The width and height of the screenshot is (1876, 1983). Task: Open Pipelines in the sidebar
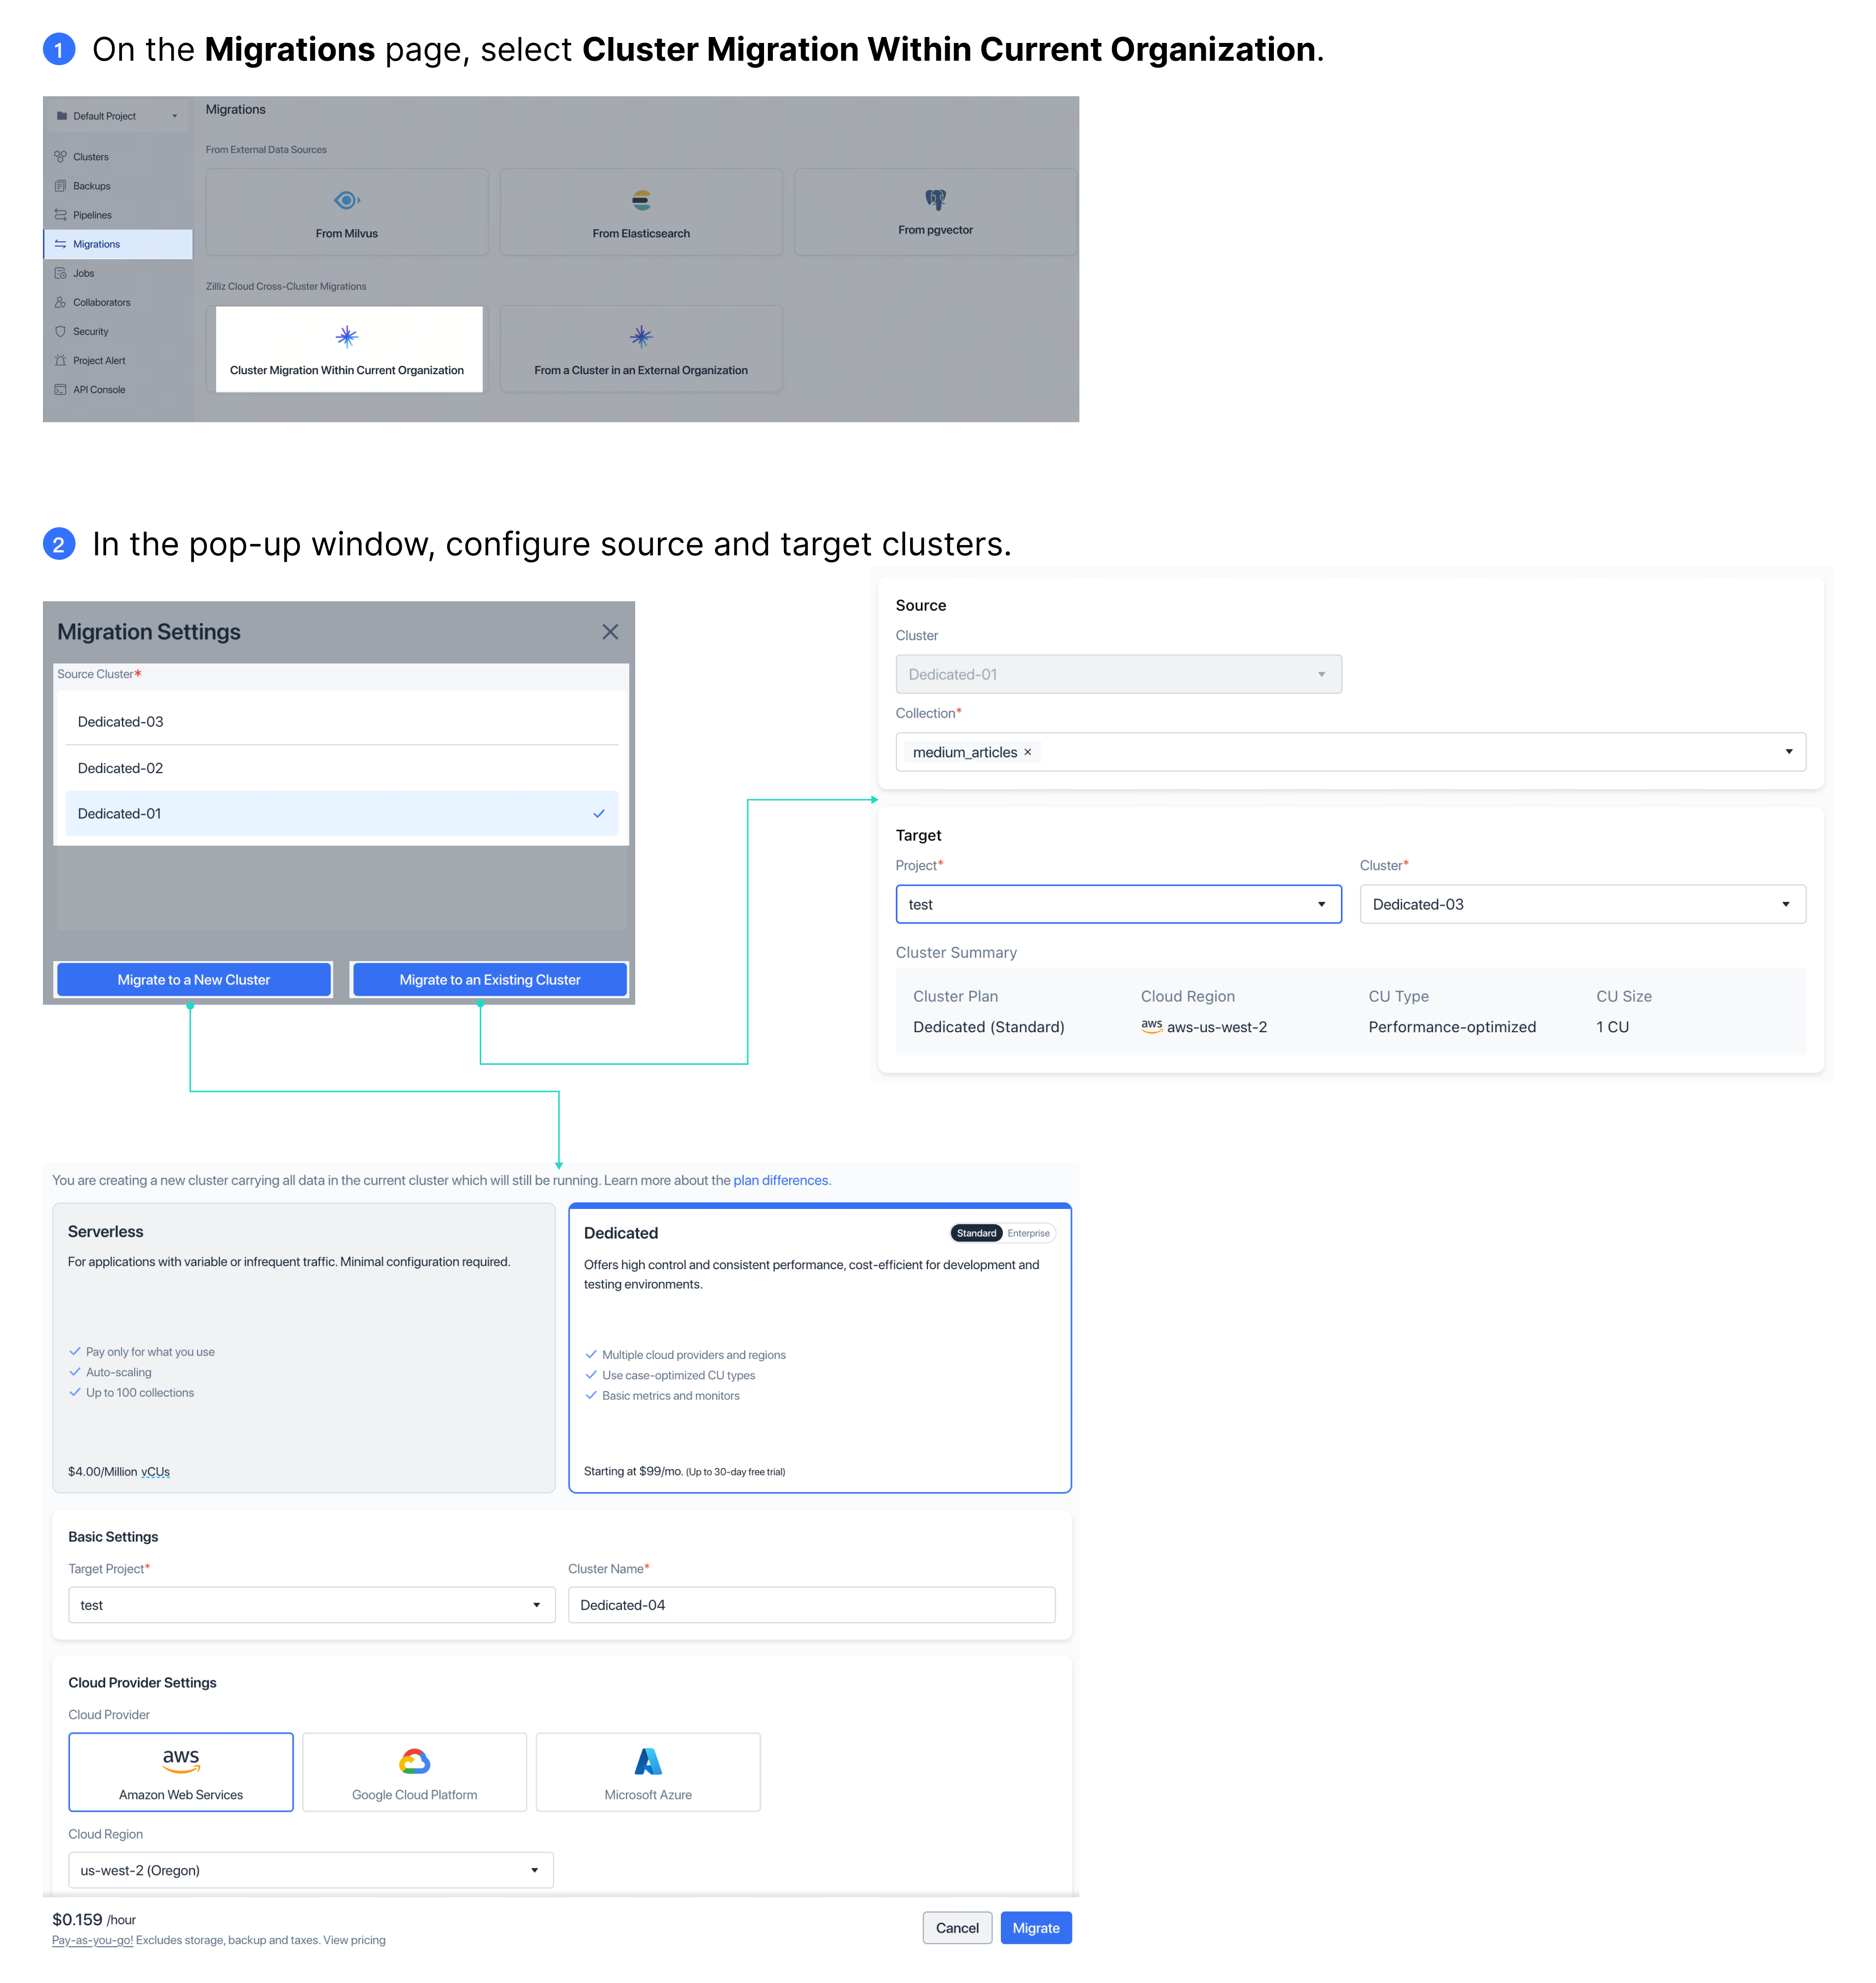click(118, 215)
